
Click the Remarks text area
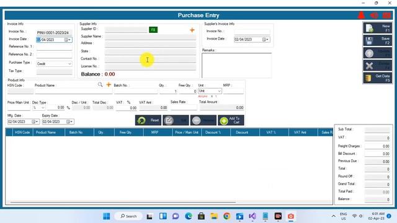tap(236, 65)
